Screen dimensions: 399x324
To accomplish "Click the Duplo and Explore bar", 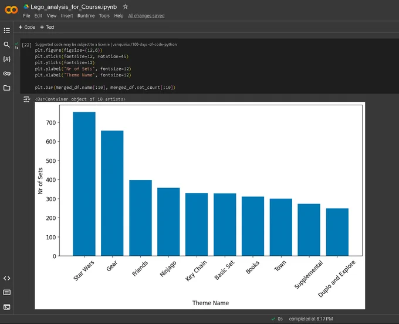I will point(337,232).
